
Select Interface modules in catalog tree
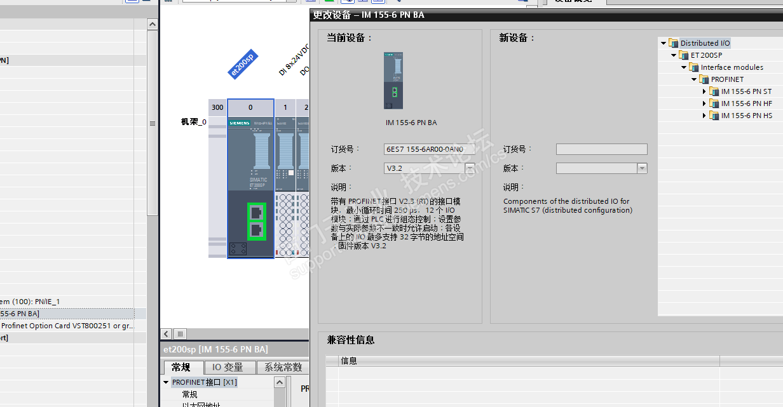click(732, 67)
